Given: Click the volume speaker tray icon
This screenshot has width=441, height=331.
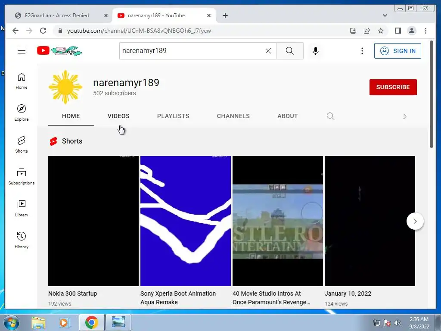Looking at the screenshot, I should [398, 323].
